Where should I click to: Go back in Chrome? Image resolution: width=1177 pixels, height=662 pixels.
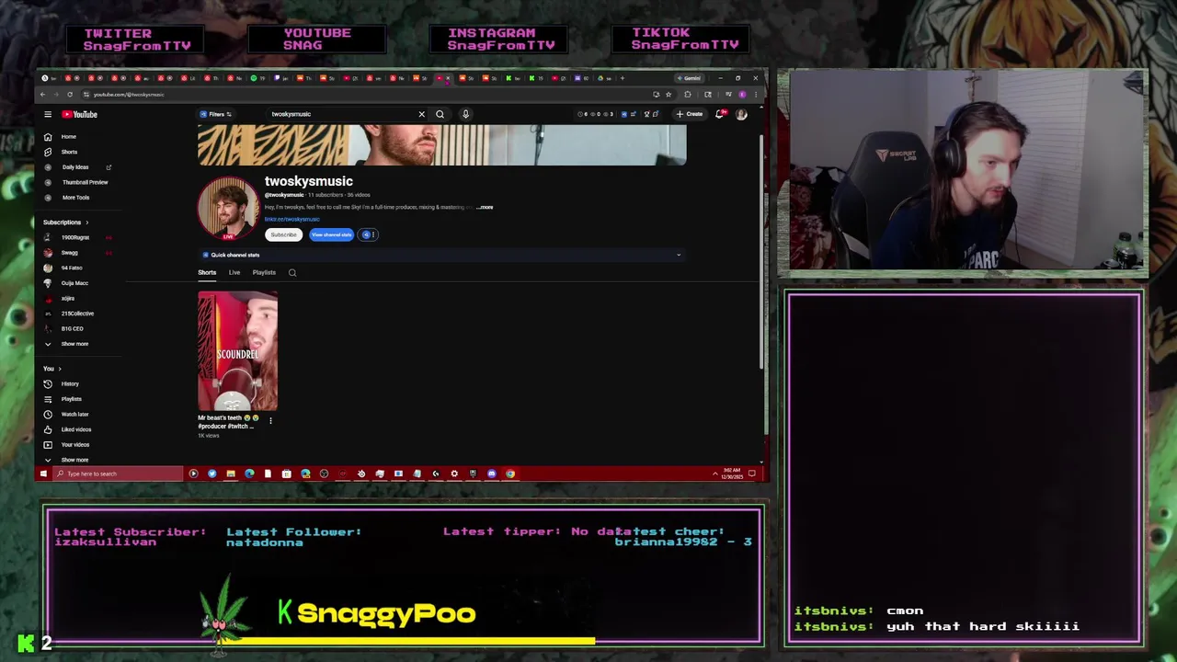click(x=42, y=94)
